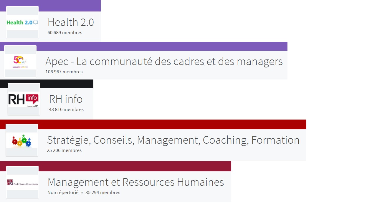
Task: Open Apec - La communauté des cadres group
Action: click(x=164, y=61)
